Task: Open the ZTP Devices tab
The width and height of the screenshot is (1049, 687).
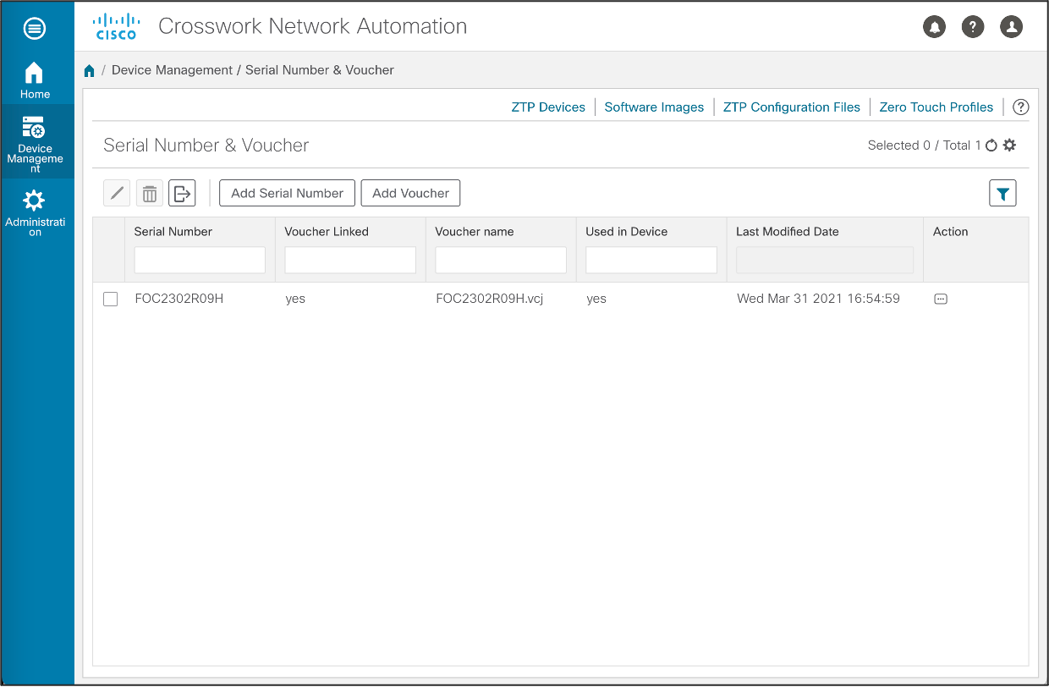Action: [548, 107]
